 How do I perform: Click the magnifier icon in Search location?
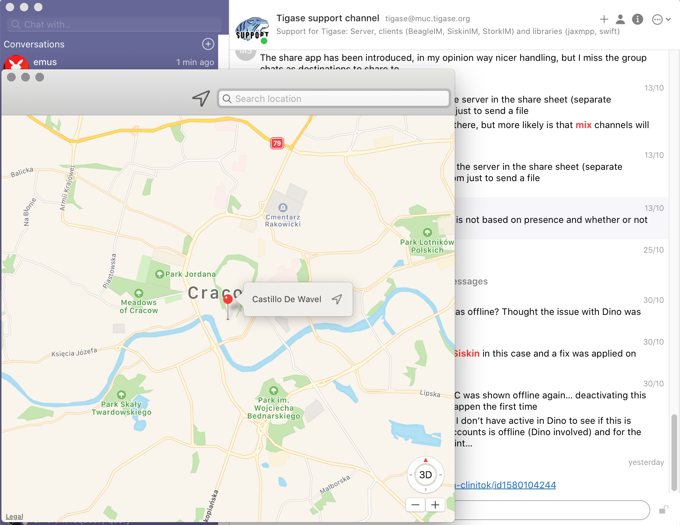(x=227, y=99)
